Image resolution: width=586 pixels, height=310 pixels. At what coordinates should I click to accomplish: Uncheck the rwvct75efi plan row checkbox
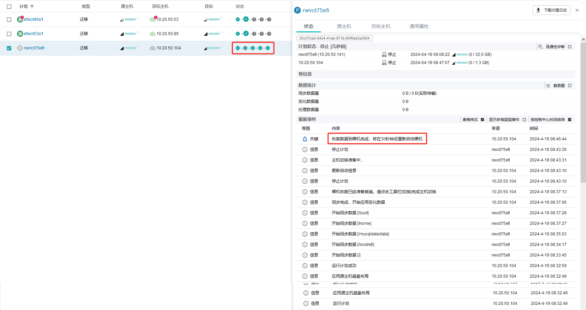coord(9,48)
